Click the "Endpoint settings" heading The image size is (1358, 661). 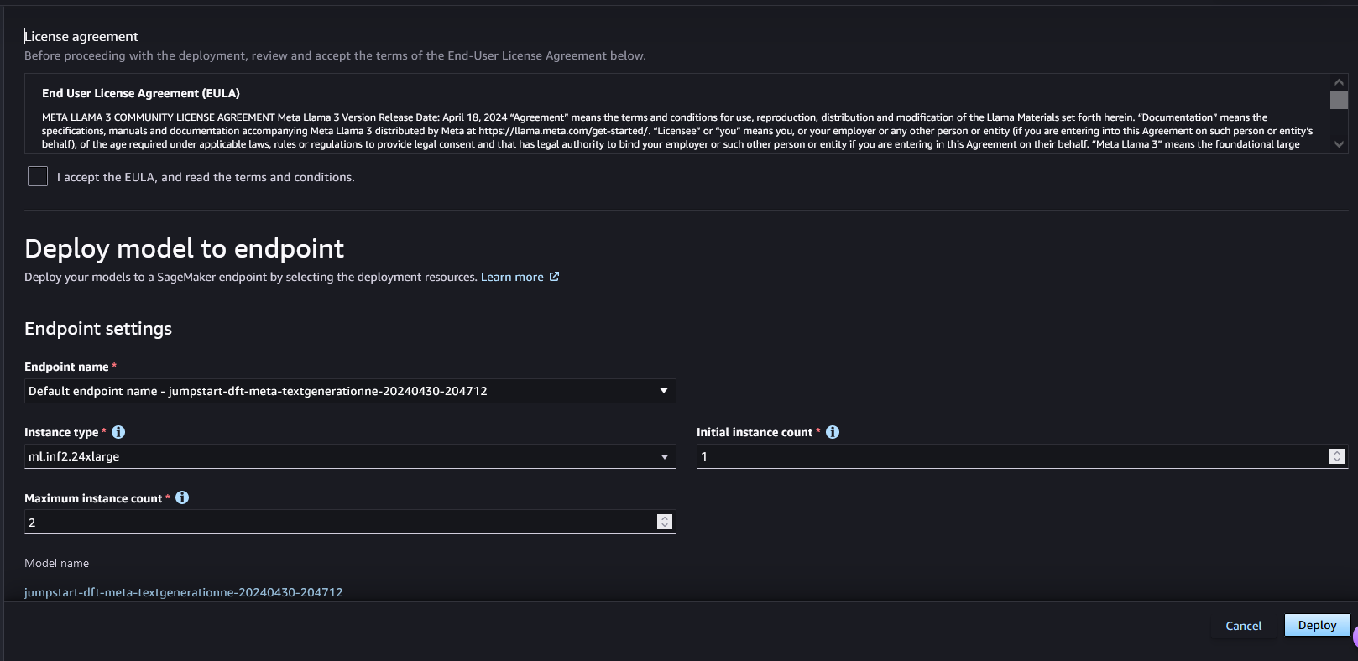point(98,329)
